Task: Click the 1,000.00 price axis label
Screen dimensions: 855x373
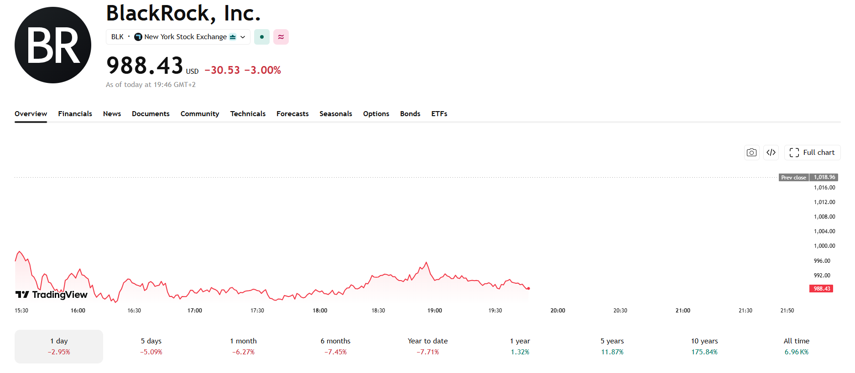Action: (824, 246)
